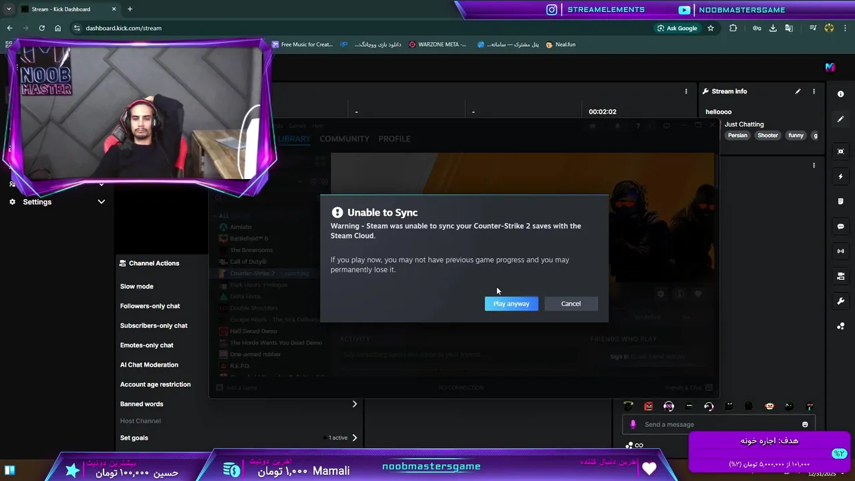The width and height of the screenshot is (855, 481).
Task: Click the dashboard.kick.com/stream address bar
Action: coord(124,28)
